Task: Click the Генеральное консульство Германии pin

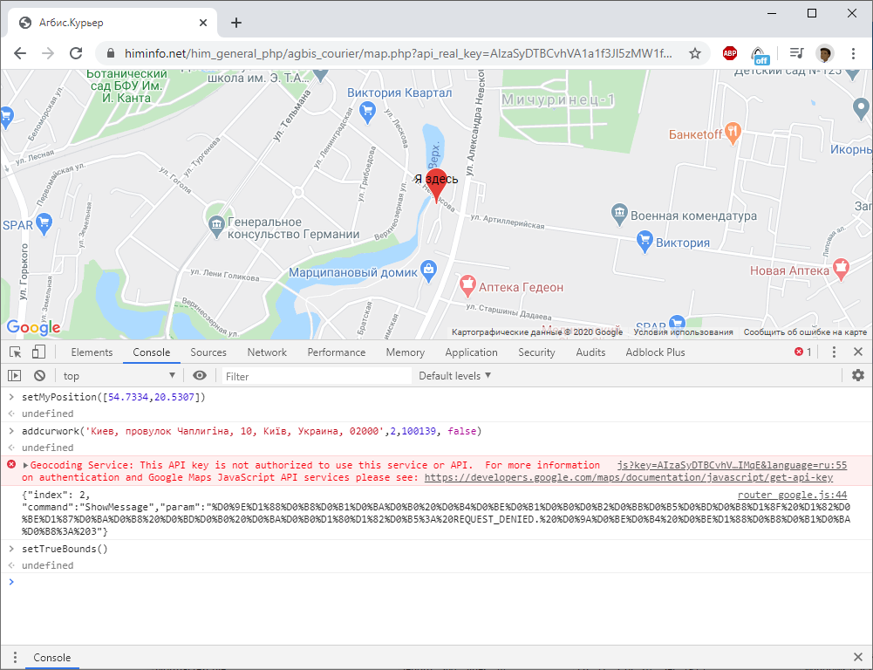Action: [x=215, y=227]
